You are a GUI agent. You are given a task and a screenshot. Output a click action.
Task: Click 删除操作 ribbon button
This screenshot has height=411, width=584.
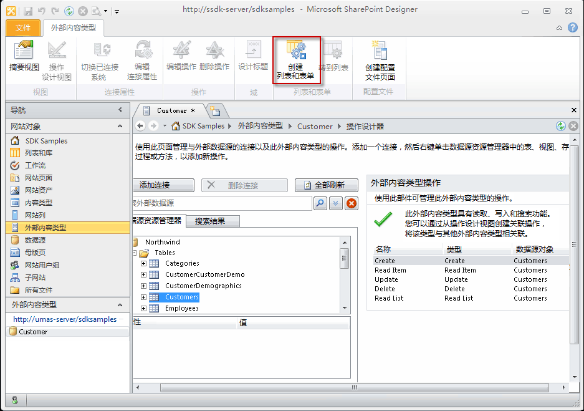click(214, 56)
